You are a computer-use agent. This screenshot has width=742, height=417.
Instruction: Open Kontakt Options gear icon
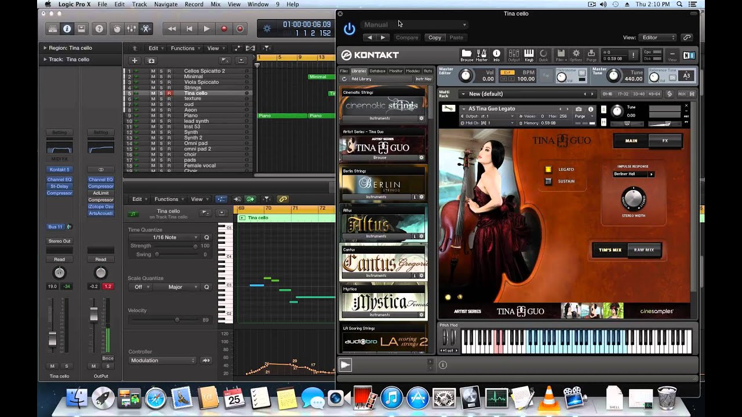click(576, 55)
